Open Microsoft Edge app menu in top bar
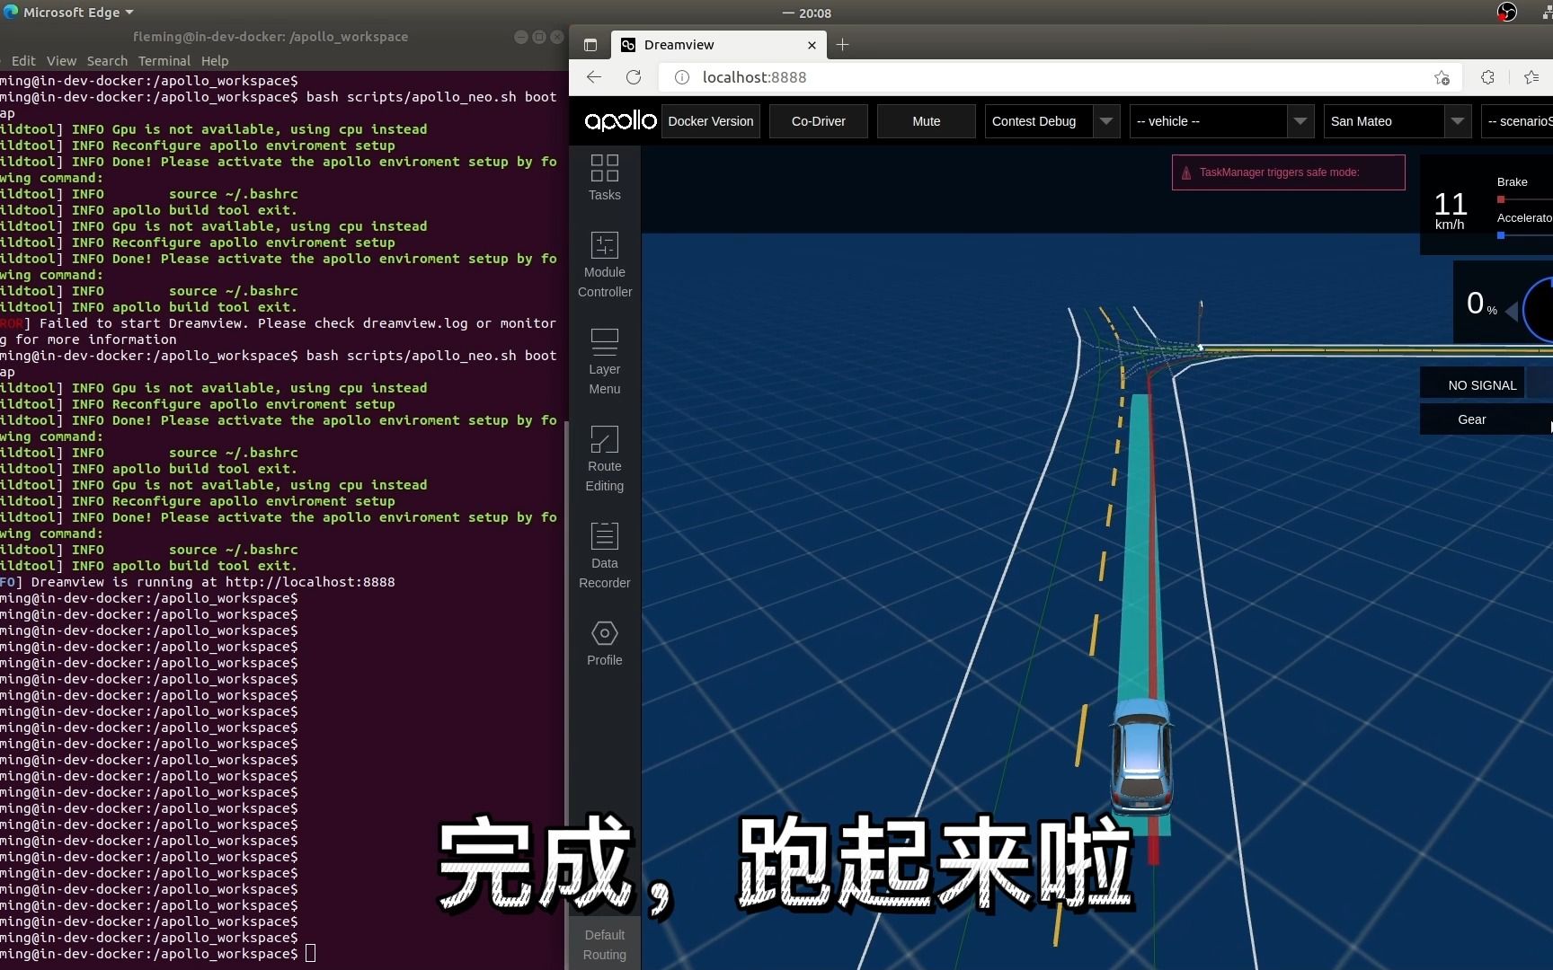Viewport: 1553px width, 970px height. [x=69, y=13]
